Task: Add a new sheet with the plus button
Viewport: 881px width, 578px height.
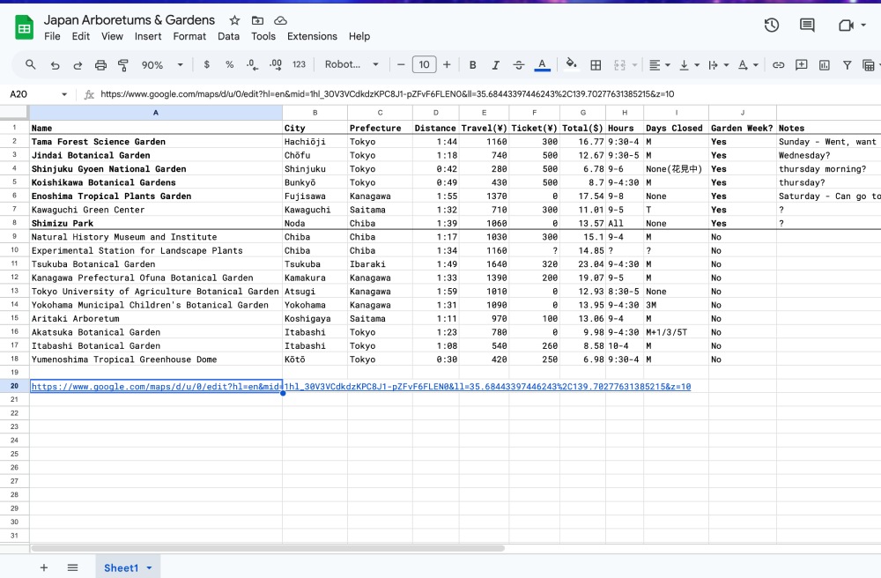Action: pyautogui.click(x=43, y=567)
